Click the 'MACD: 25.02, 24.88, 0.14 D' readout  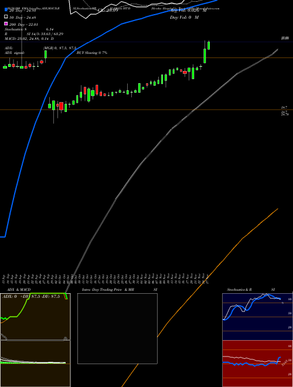coord(29,39)
